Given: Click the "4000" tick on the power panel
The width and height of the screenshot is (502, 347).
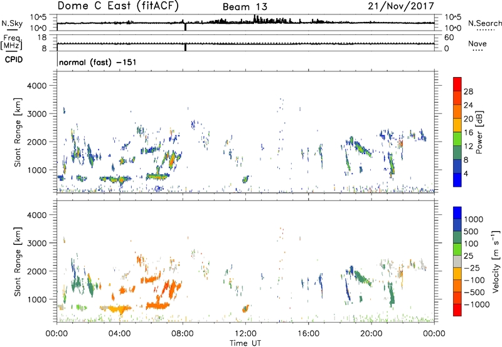Looking at the screenshot, I should point(36,86).
